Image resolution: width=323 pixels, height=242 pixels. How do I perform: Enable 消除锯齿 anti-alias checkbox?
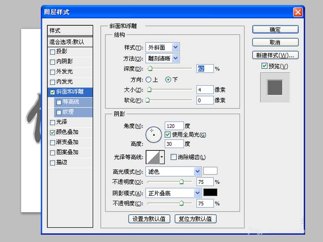click(x=174, y=157)
